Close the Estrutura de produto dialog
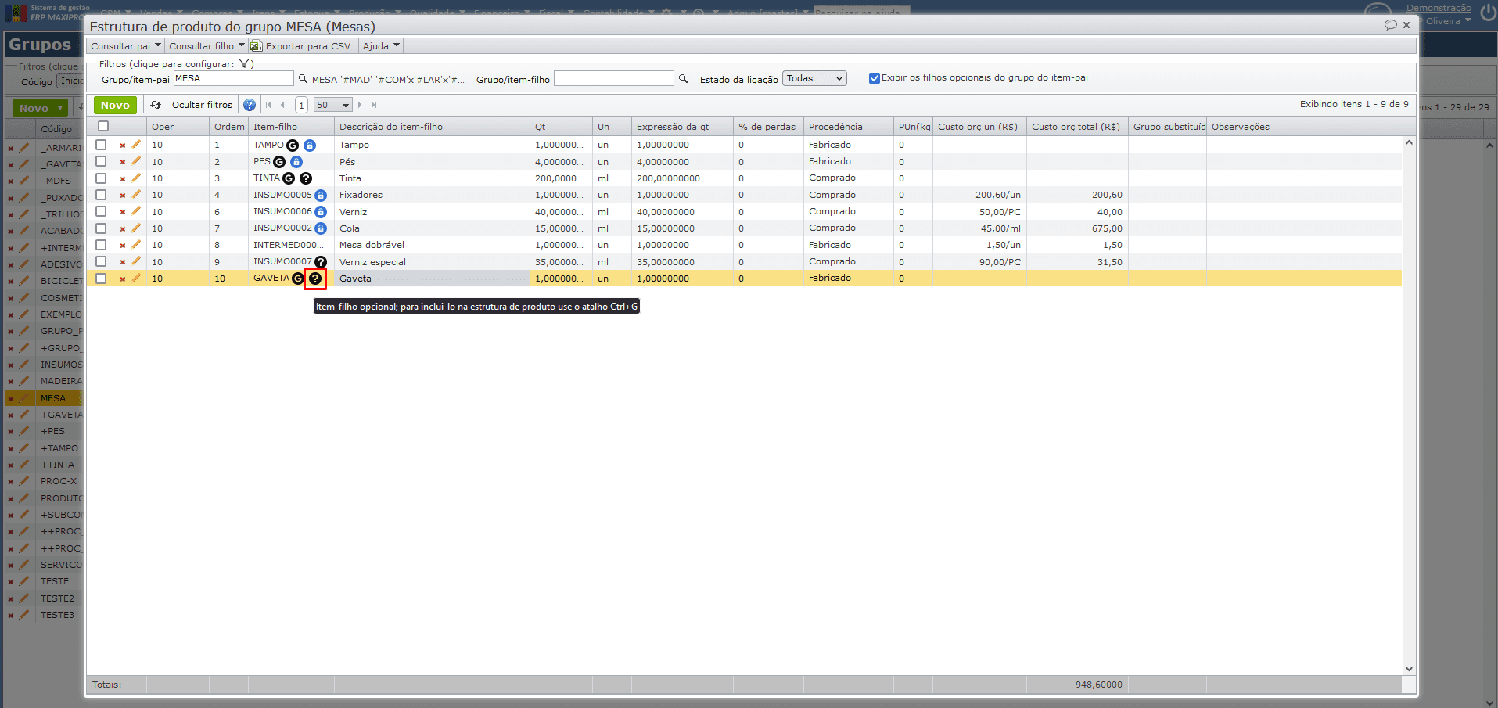Viewport: 1498px width, 708px height. click(x=1406, y=25)
